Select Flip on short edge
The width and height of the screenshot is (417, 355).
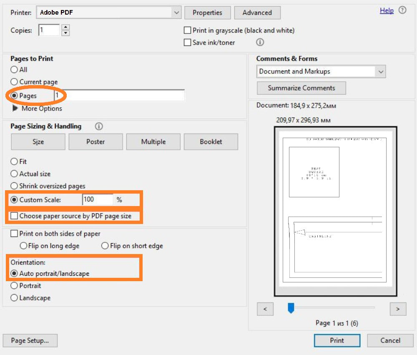[x=105, y=246]
